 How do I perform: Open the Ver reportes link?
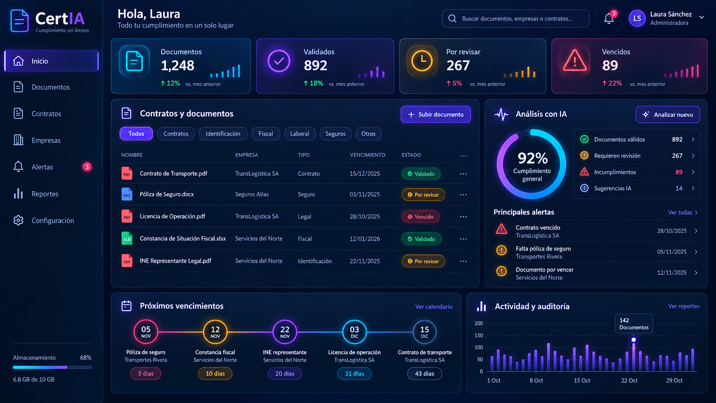tap(684, 306)
